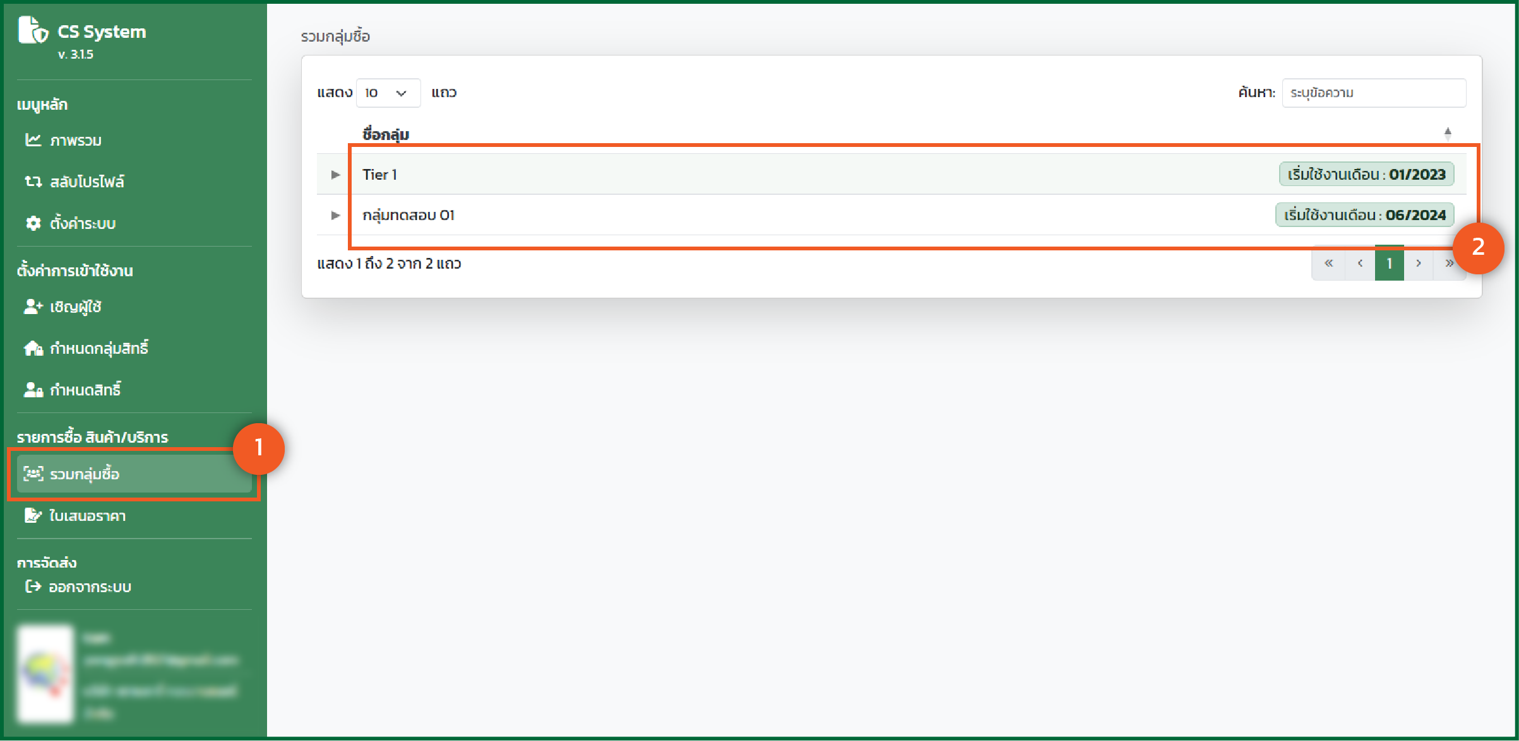Click the กำหนดกลุ่มสิทธิ์ group icon
The height and width of the screenshot is (741, 1519).
pyautogui.click(x=33, y=348)
